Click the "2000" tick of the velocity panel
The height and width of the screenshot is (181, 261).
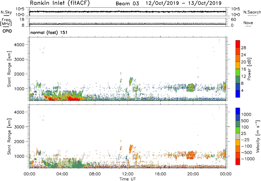tap(19, 141)
